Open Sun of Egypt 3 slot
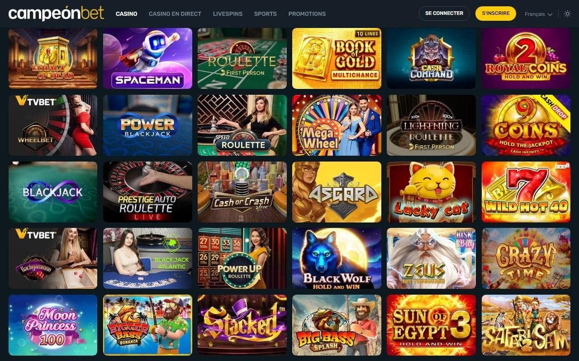This screenshot has height=361, width=579. click(x=431, y=325)
